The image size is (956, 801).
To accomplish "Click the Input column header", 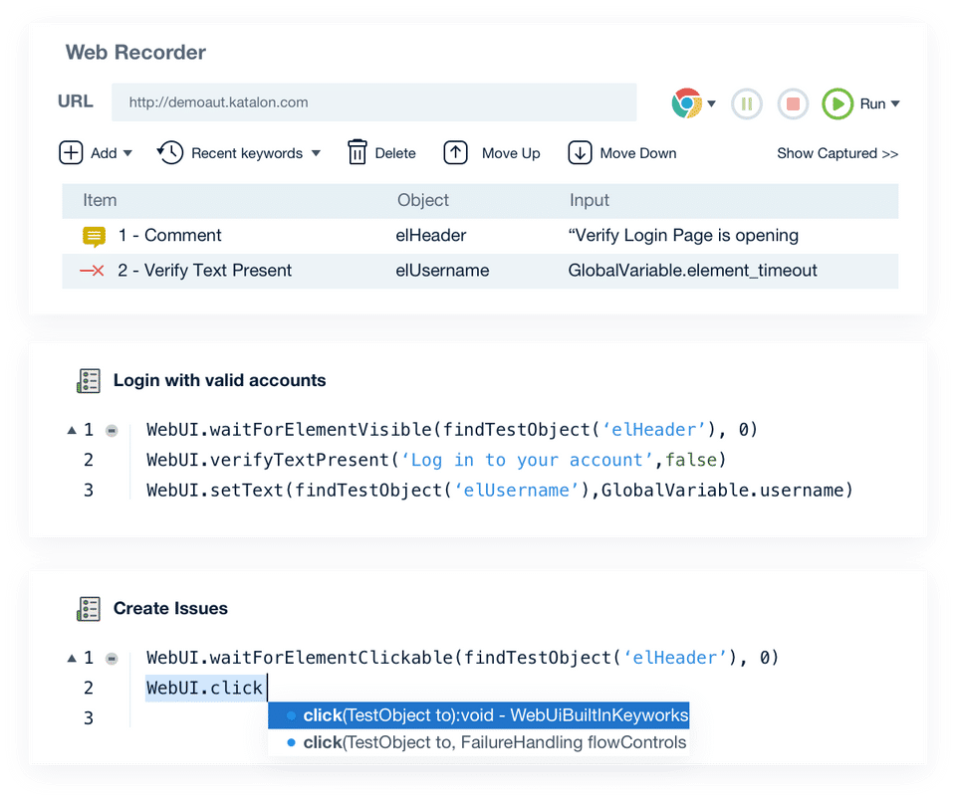I will pyautogui.click(x=589, y=200).
